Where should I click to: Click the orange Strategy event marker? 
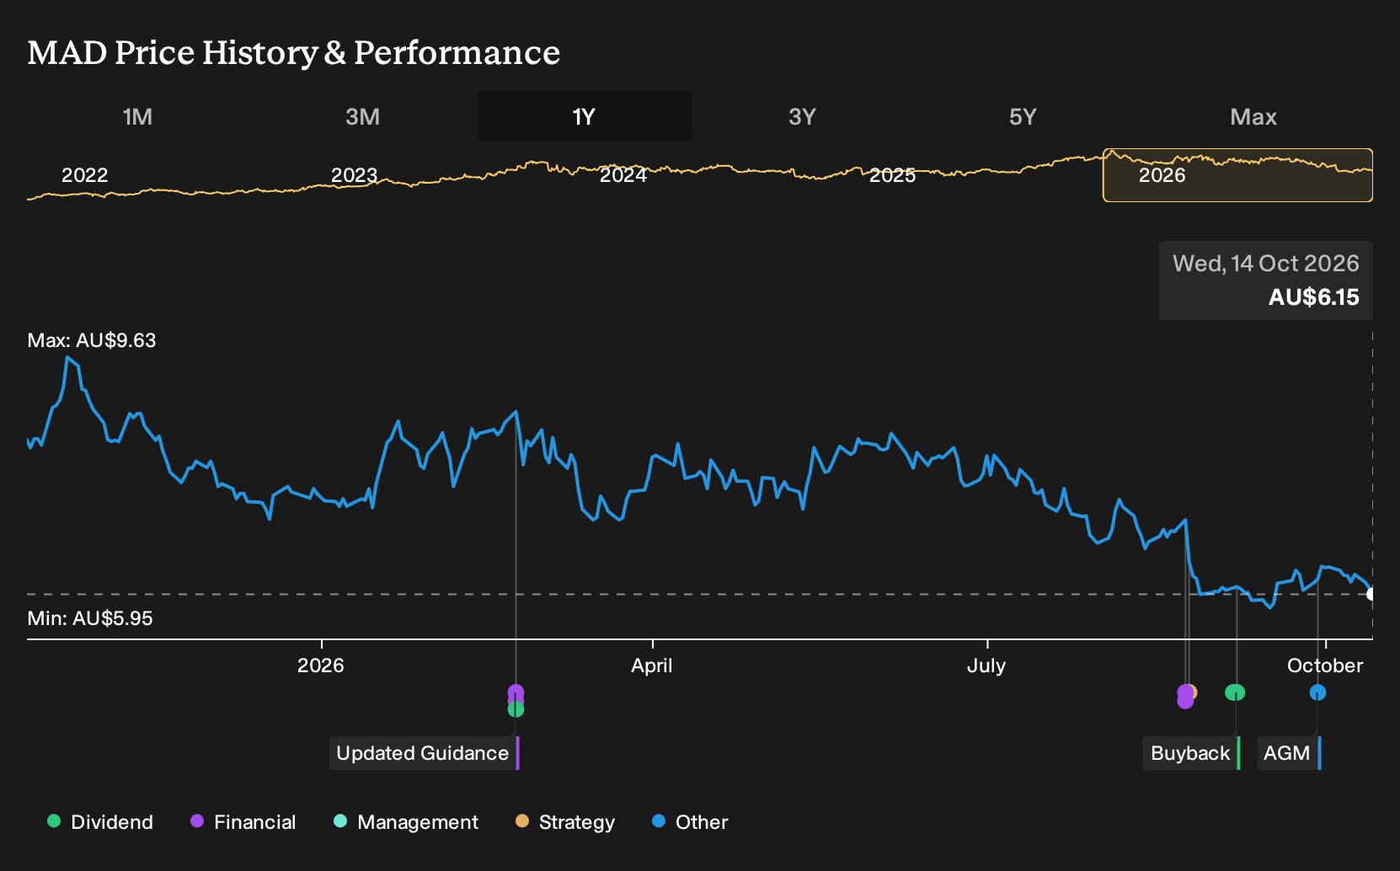[1192, 692]
